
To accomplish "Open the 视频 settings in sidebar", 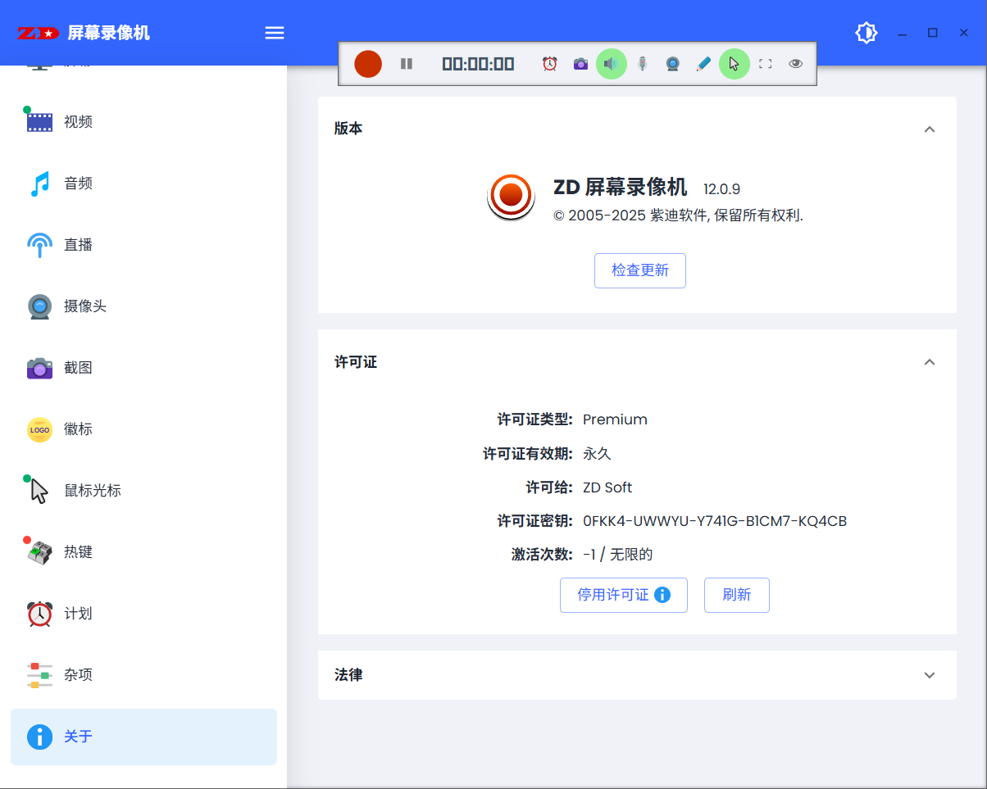I will 79,122.
